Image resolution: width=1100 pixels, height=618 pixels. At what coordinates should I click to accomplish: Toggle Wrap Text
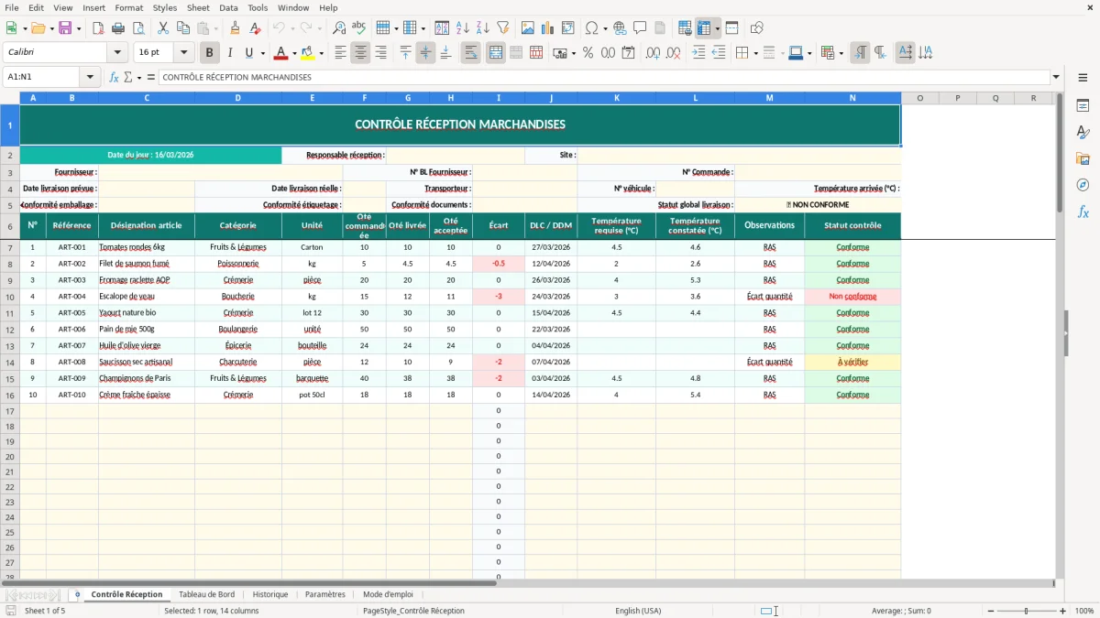[471, 53]
